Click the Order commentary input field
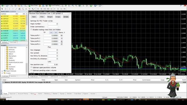Viewport: 187px width, 105px height. pyautogui.click(x=53, y=27)
